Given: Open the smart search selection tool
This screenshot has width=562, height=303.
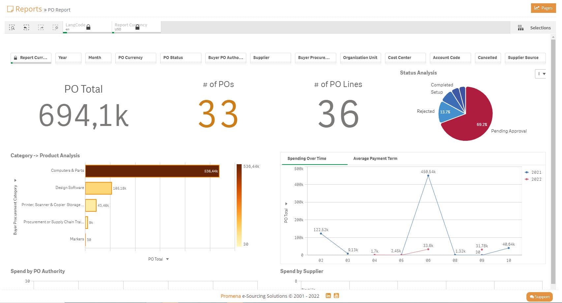Looking at the screenshot, I should [12, 27].
